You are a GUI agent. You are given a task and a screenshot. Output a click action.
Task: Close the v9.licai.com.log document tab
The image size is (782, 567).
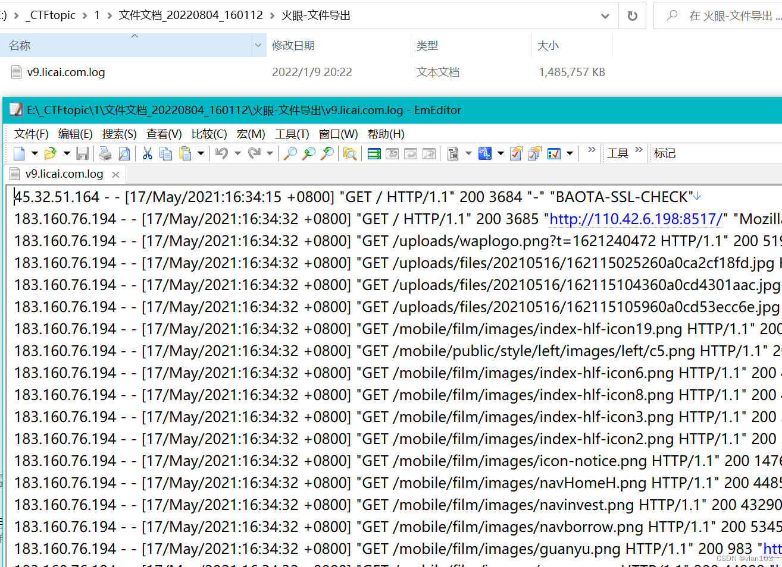point(116,175)
